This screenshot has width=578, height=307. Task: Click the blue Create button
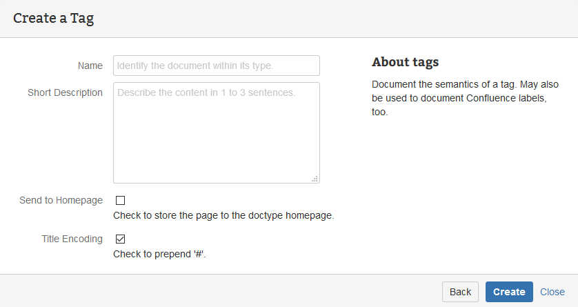tap(509, 292)
